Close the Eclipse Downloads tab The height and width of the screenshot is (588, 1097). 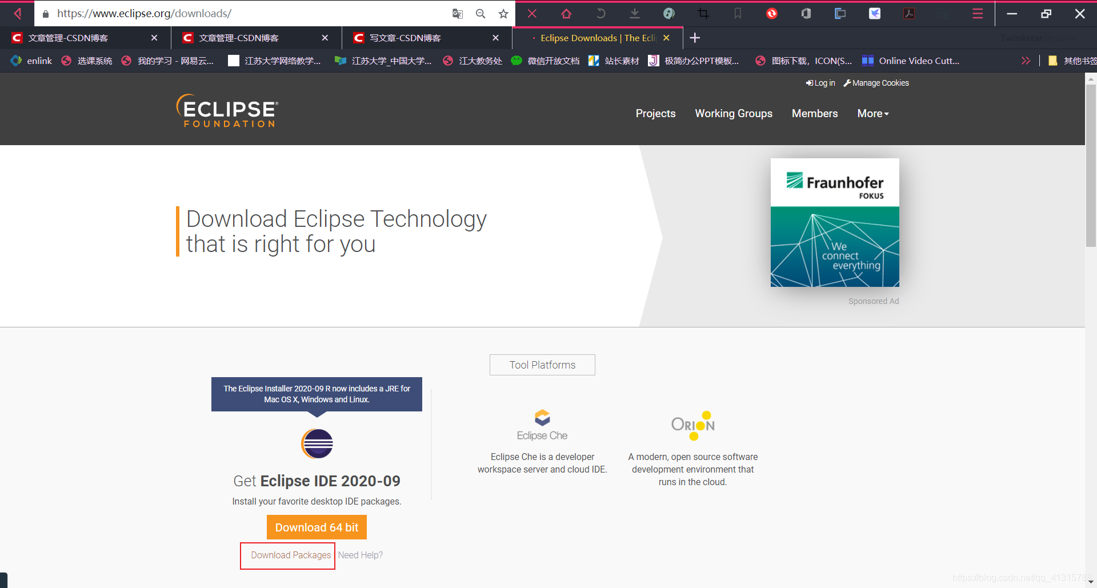(x=666, y=38)
